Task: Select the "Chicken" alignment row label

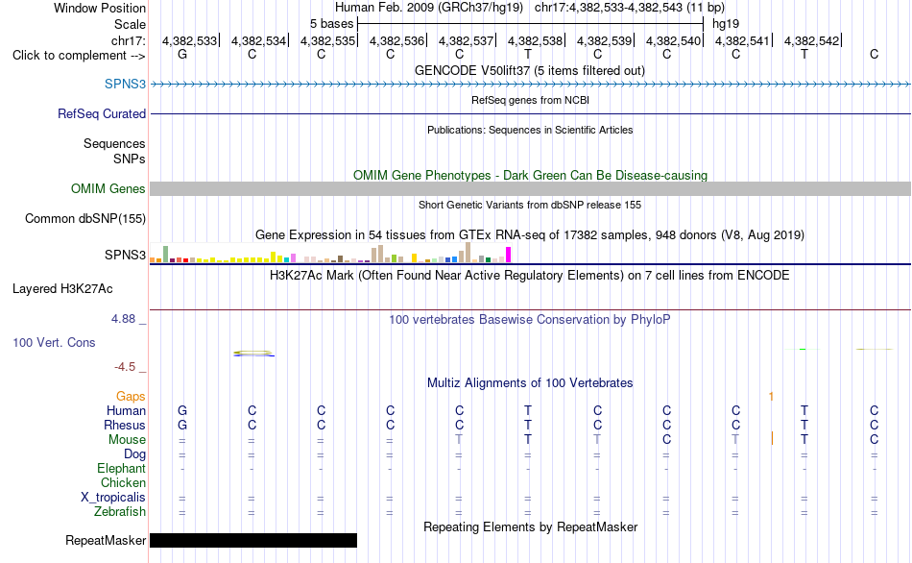Action: (x=123, y=482)
